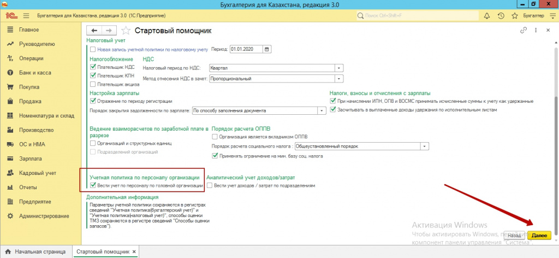Click the home icon on Начальная страница tab
This screenshot has width=559, height=258.
tap(8, 251)
